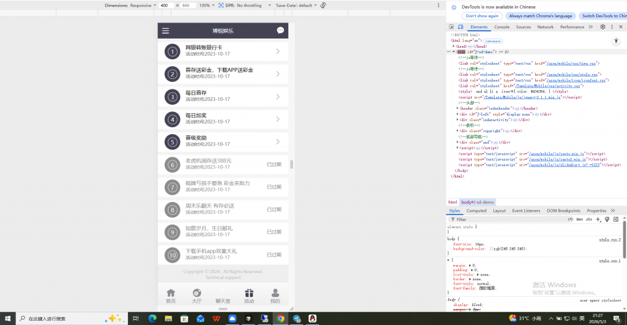
Task: Activate the inspect element picker icon
Action: (x=451, y=27)
